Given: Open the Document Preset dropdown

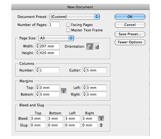Looking at the screenshot, I should [x=74, y=17].
